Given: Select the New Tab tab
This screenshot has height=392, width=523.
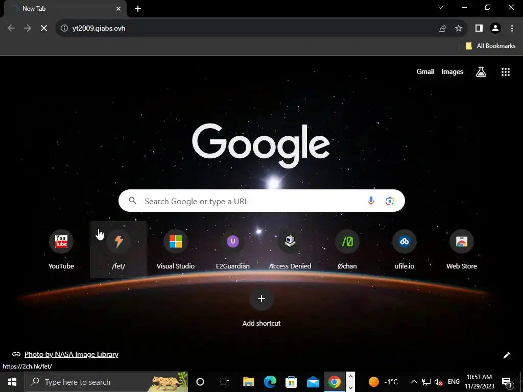Looking at the screenshot, I should point(65,9).
